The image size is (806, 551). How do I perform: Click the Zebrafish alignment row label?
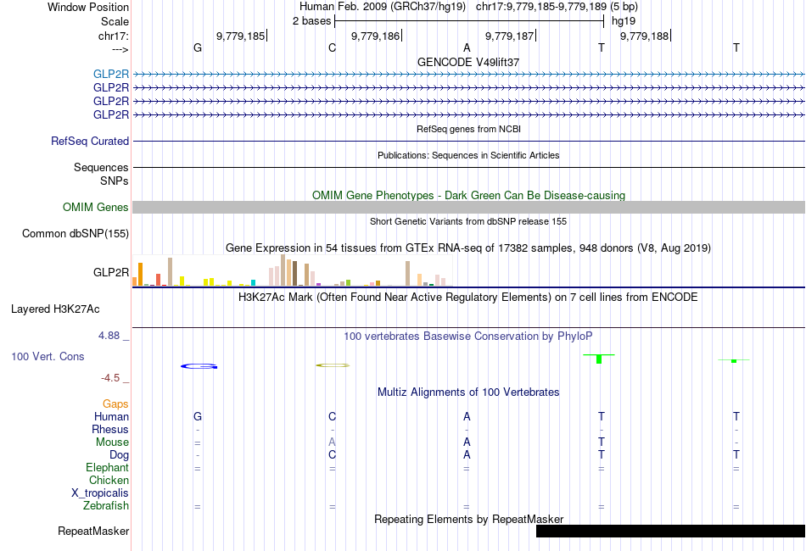pyautogui.click(x=106, y=506)
